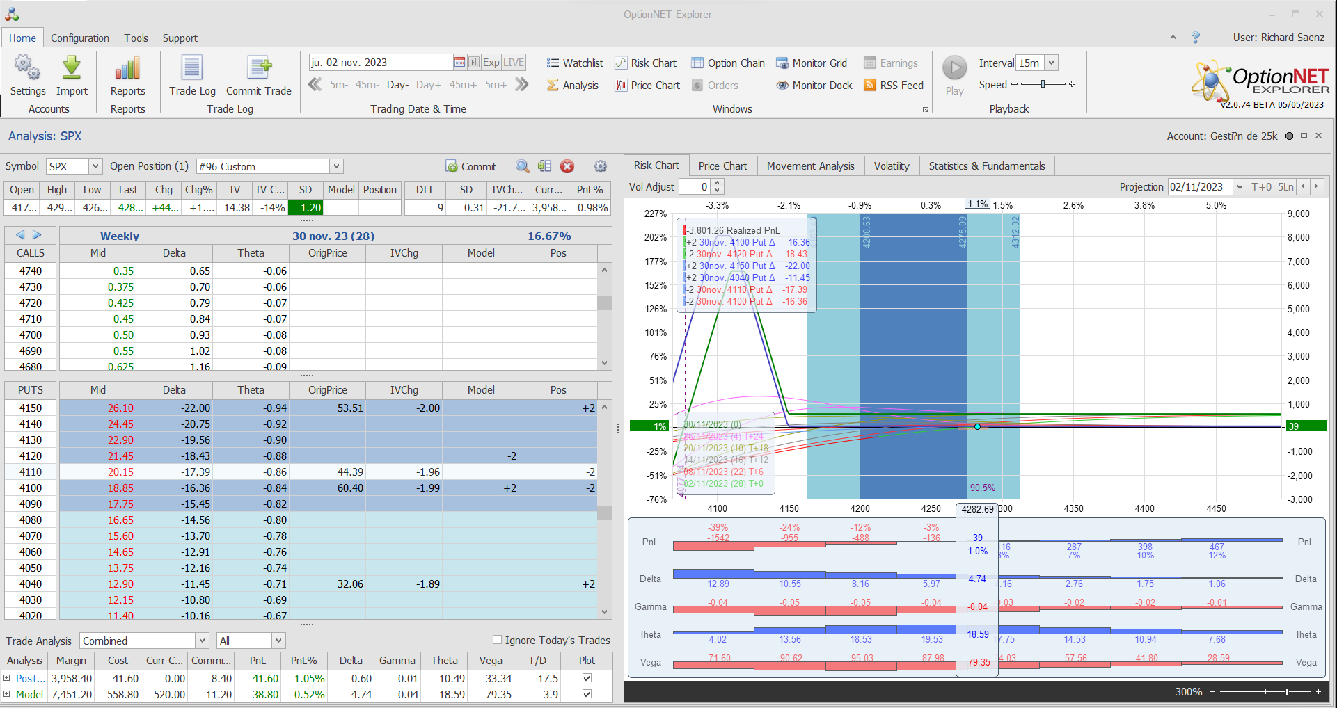Toggle Plot checkbox for Position row
Screen dimensions: 1337x708
pyautogui.click(x=587, y=678)
